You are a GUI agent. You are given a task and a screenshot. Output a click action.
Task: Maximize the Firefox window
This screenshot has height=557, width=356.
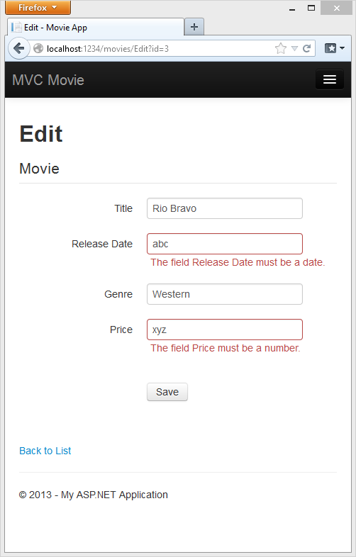[311, 8]
